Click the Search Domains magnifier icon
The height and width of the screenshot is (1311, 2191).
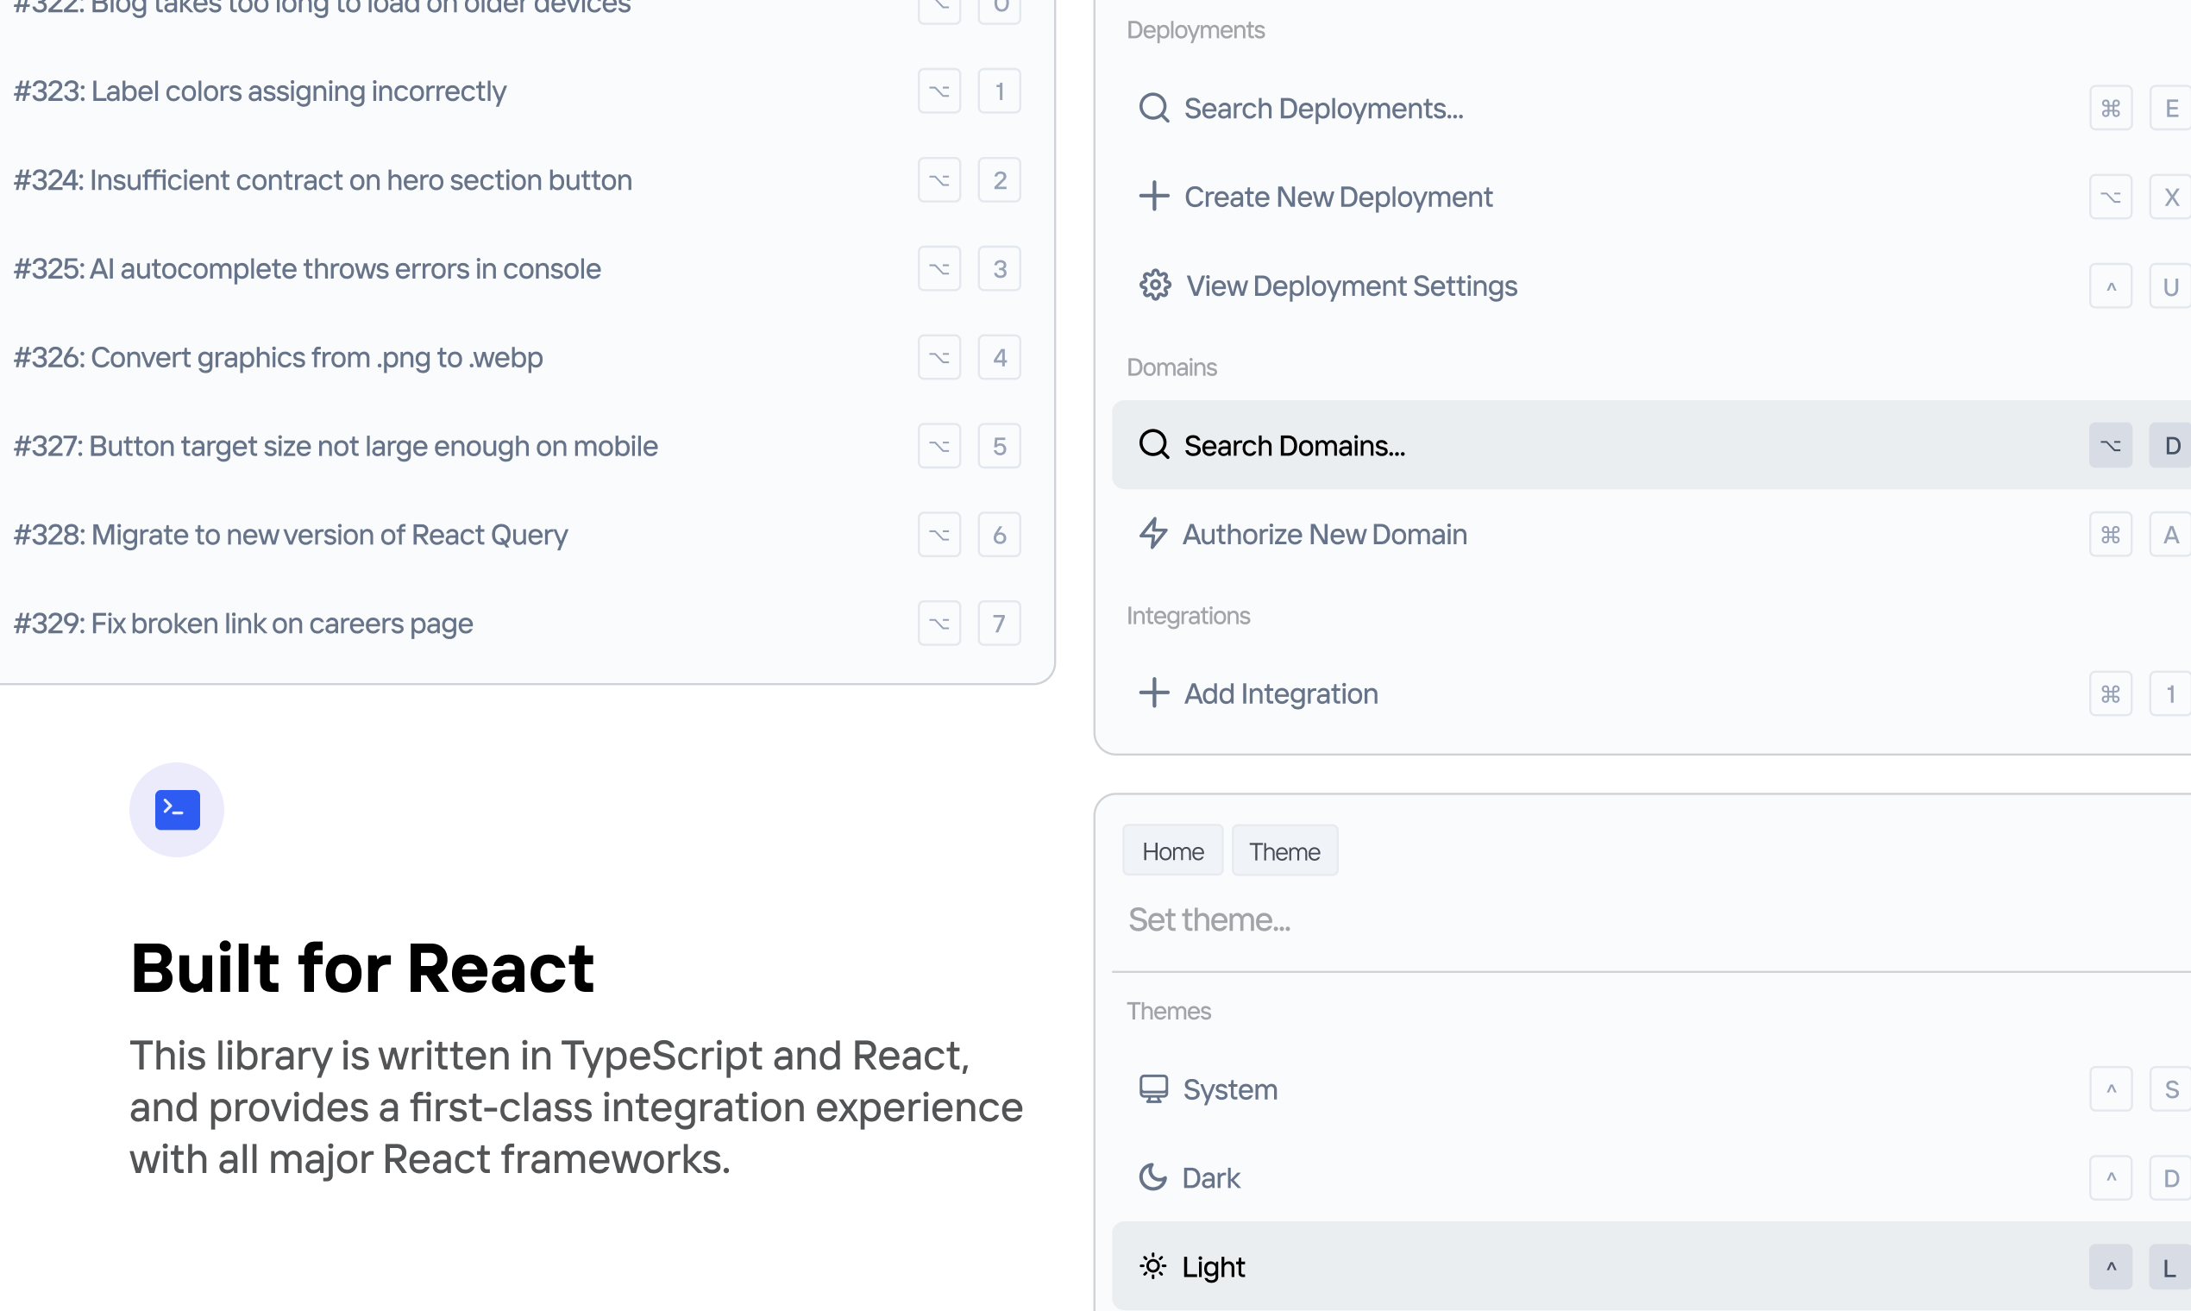[x=1153, y=443]
